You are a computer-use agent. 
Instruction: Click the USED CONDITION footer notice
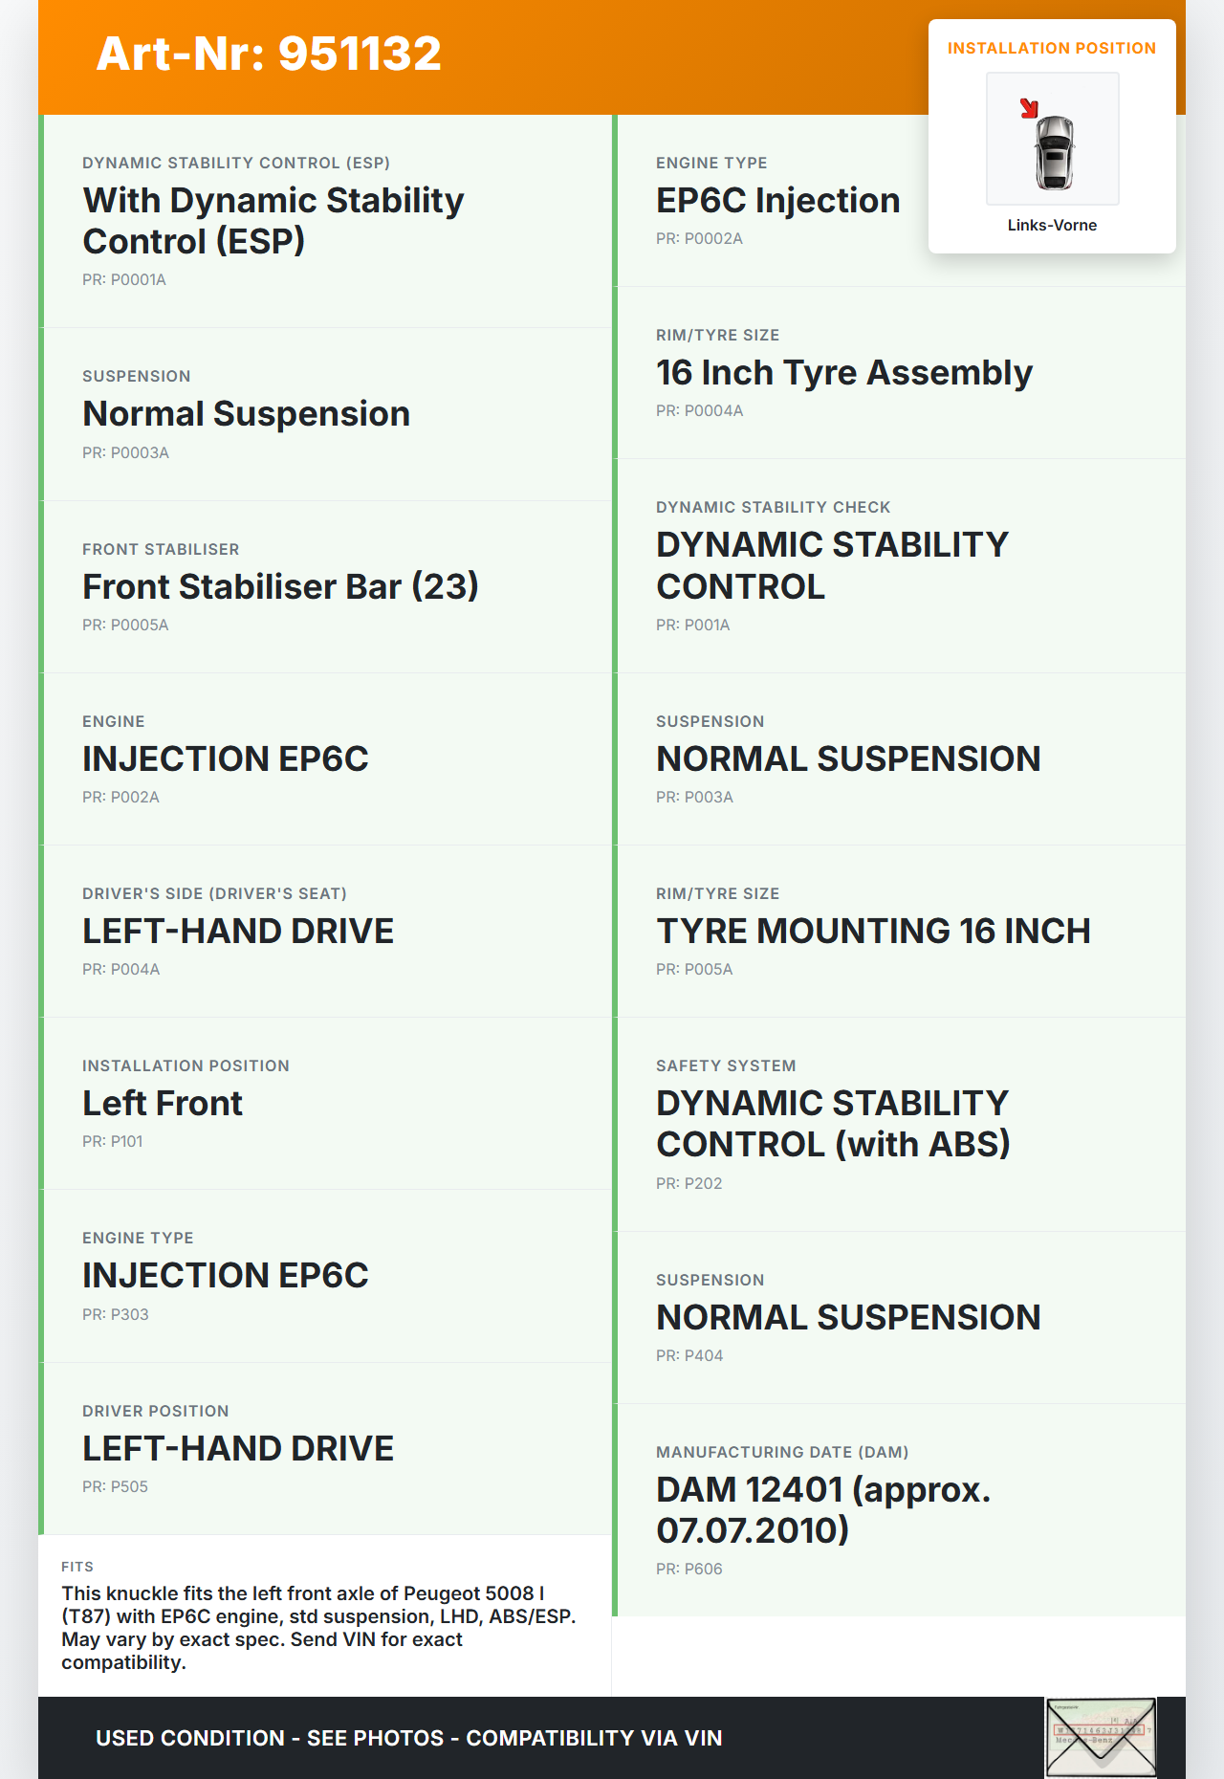point(408,1738)
